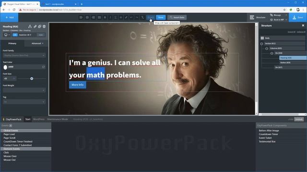Viewport: 307px width, 172px height.
Task: Click the Save button
Action: 298,17
